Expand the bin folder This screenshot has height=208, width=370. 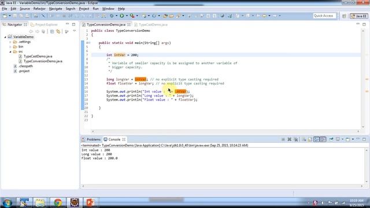(x=10, y=47)
